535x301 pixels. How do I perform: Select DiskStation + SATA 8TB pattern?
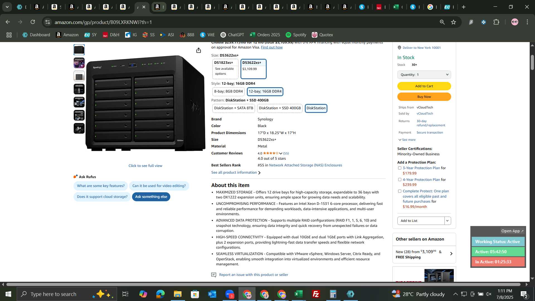[x=234, y=108]
